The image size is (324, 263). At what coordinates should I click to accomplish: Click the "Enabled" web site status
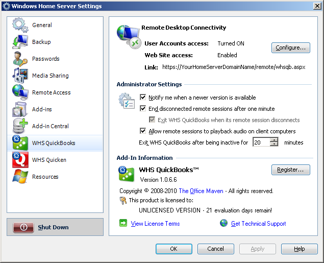pos(227,55)
